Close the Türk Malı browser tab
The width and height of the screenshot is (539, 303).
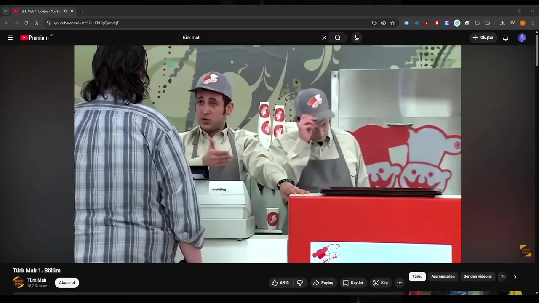pyautogui.click(x=72, y=11)
